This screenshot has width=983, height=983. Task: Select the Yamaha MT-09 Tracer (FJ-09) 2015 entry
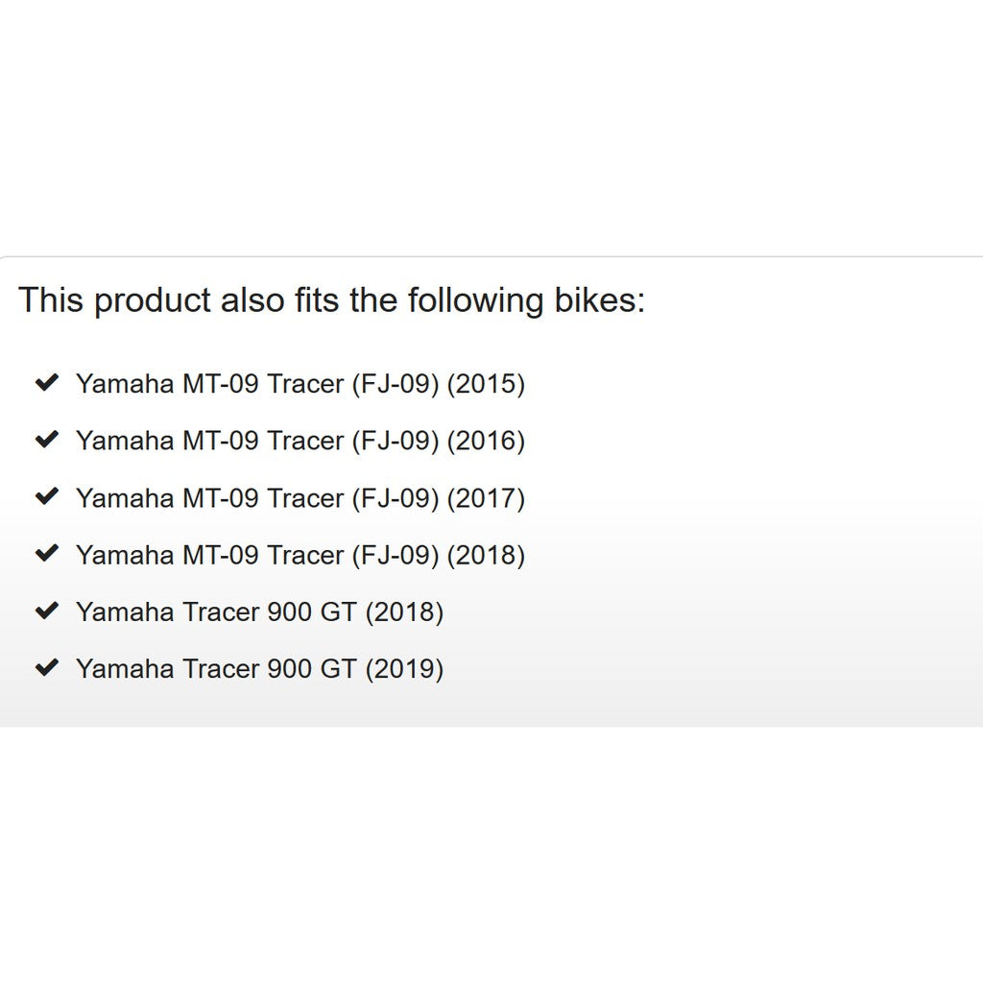tap(300, 384)
